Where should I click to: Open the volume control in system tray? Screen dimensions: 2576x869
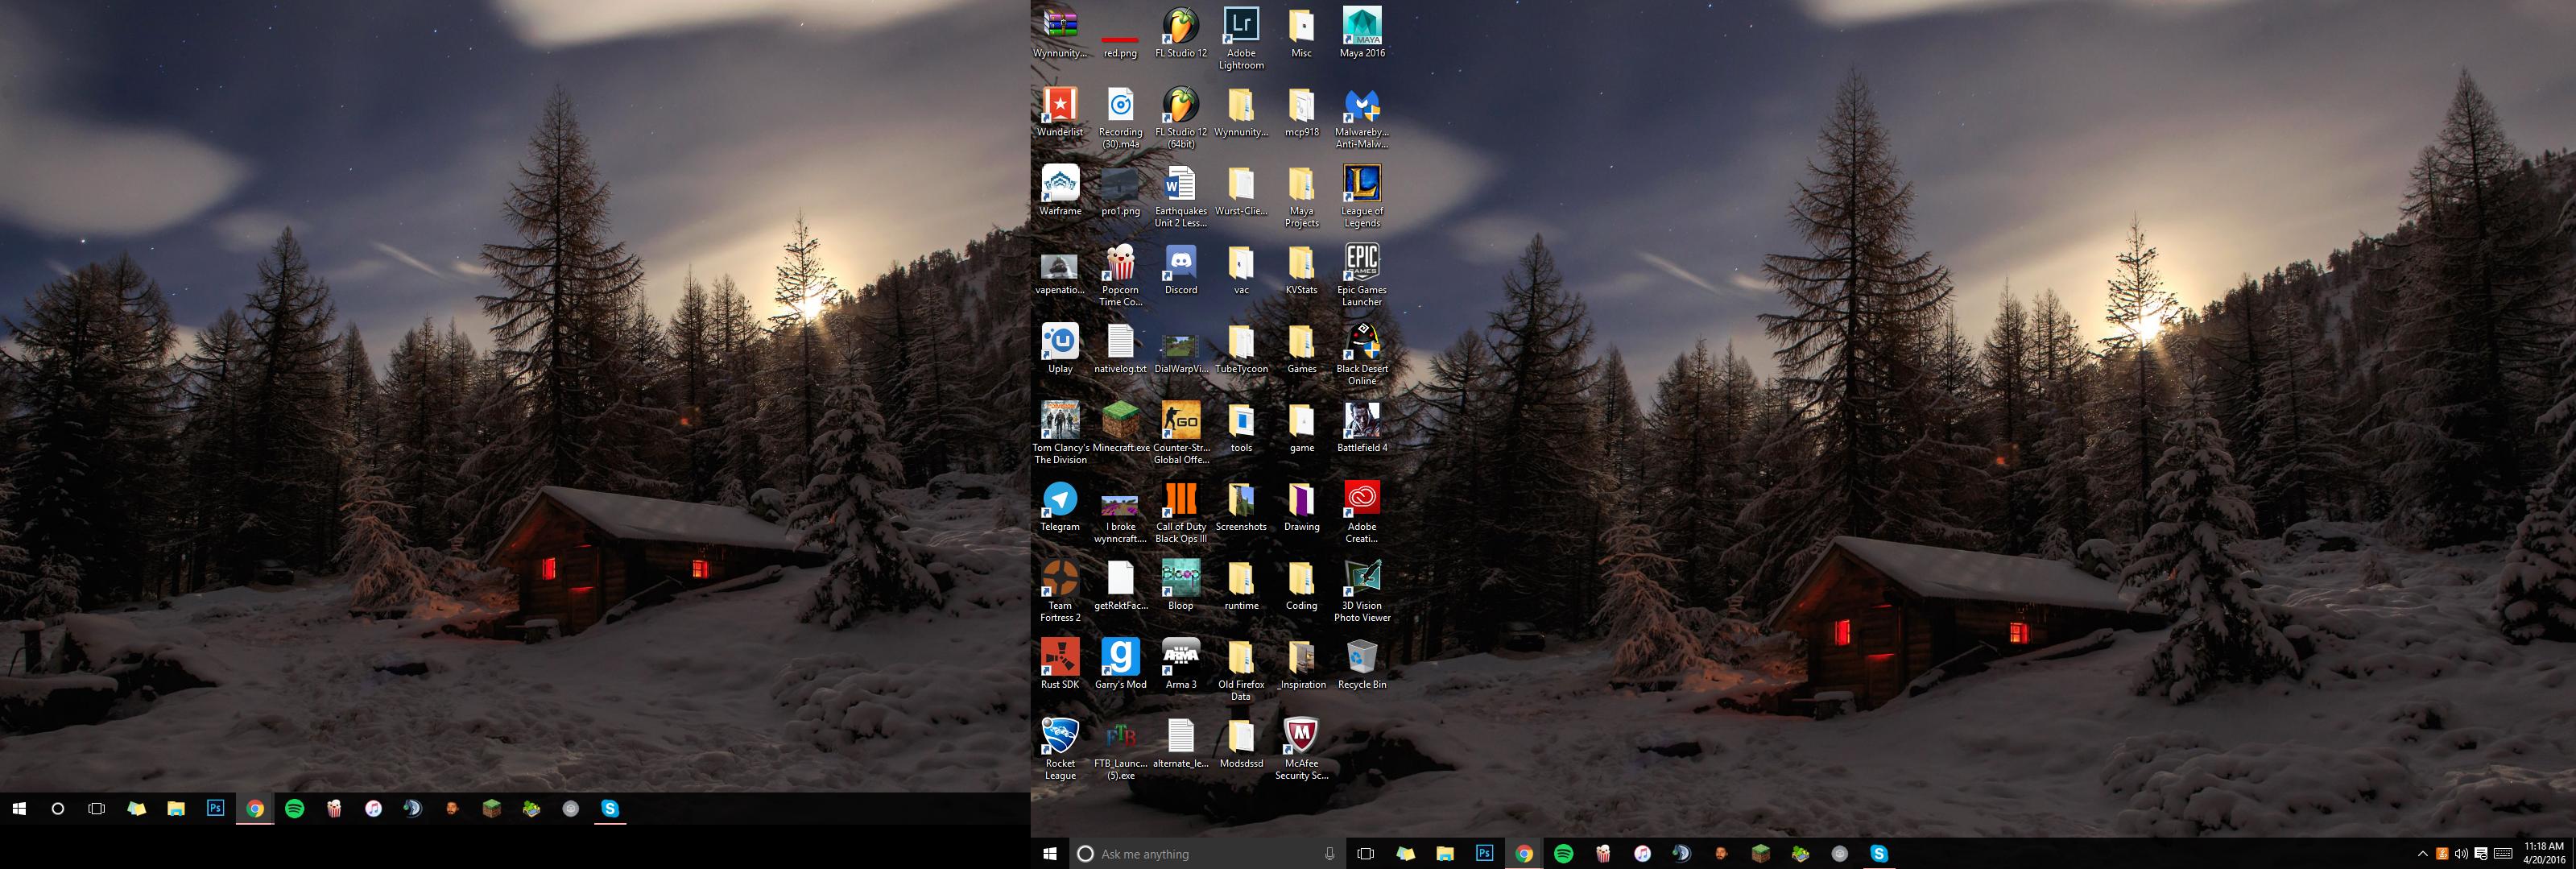[2461, 854]
